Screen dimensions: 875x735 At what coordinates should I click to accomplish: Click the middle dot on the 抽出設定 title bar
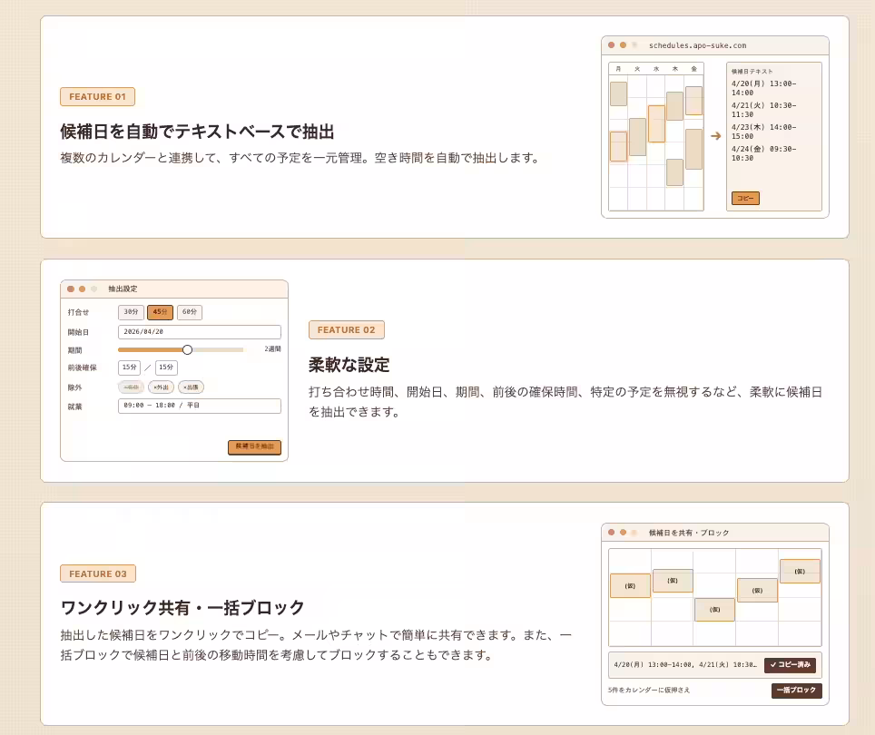82,288
